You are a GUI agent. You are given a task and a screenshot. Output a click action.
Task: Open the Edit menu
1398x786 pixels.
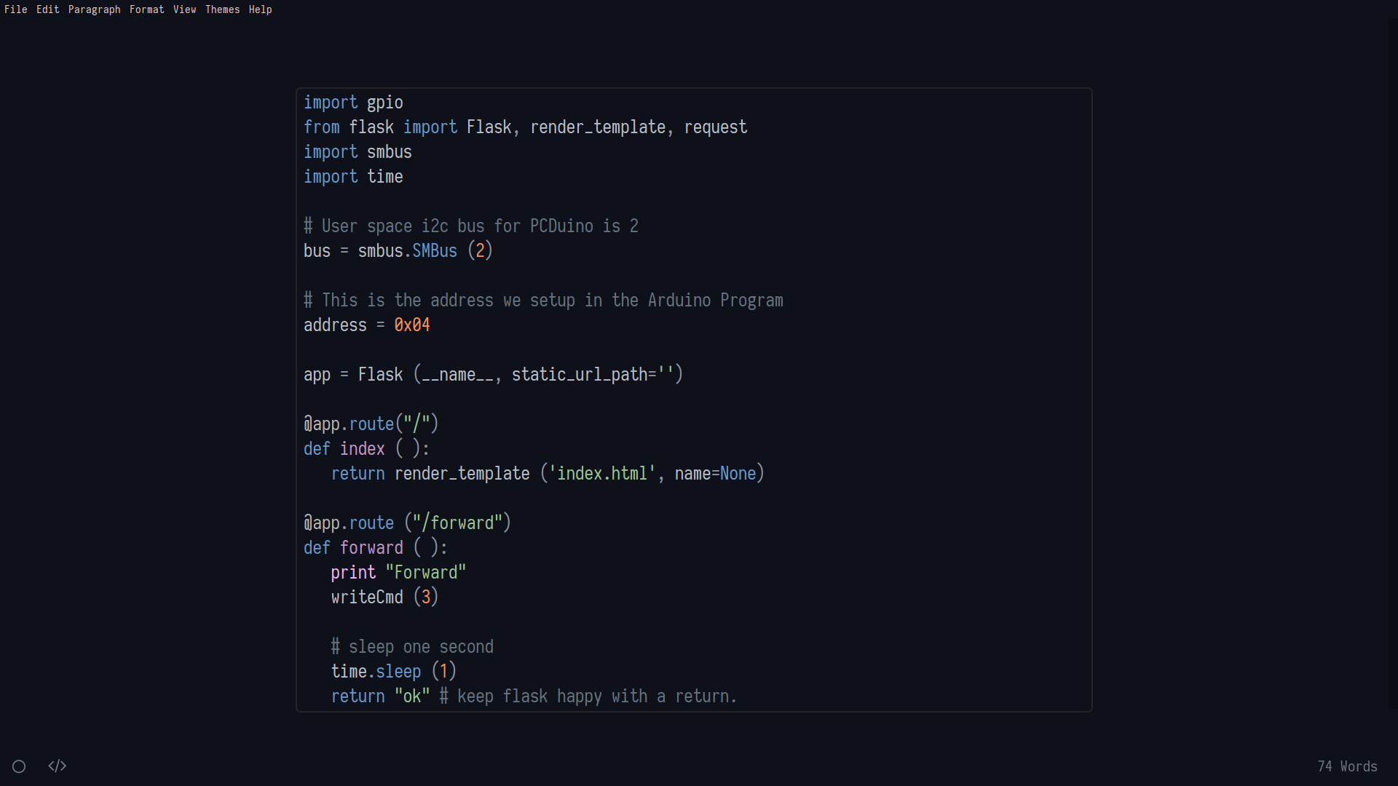[x=48, y=9]
